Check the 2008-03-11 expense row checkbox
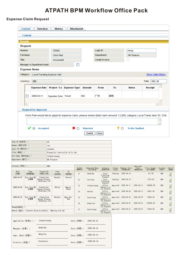Image resolution: width=188 pixels, height=256 pixels. 27,96
